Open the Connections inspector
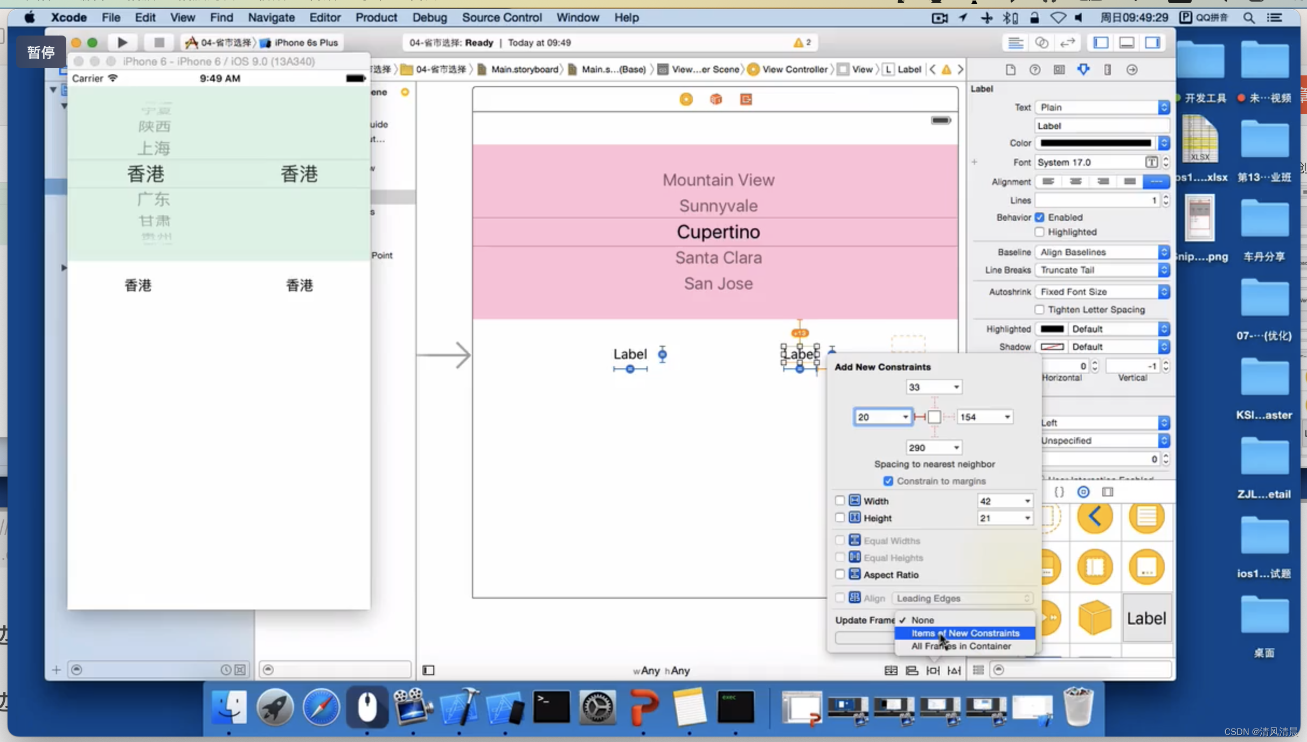1307x742 pixels. pyautogui.click(x=1131, y=70)
